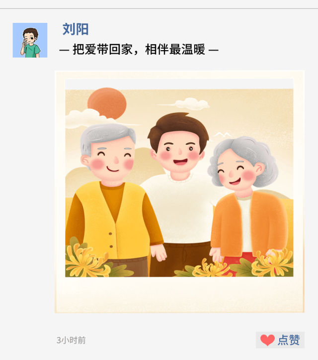The image size is (318, 360).
Task: Open 刘阳's cartoon avatar picture
Action: [x=30, y=40]
